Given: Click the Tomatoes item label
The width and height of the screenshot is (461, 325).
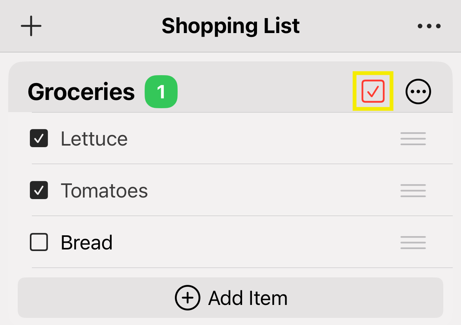Looking at the screenshot, I should pyautogui.click(x=104, y=190).
